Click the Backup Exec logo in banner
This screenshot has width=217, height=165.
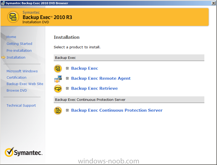(x=13, y=17)
